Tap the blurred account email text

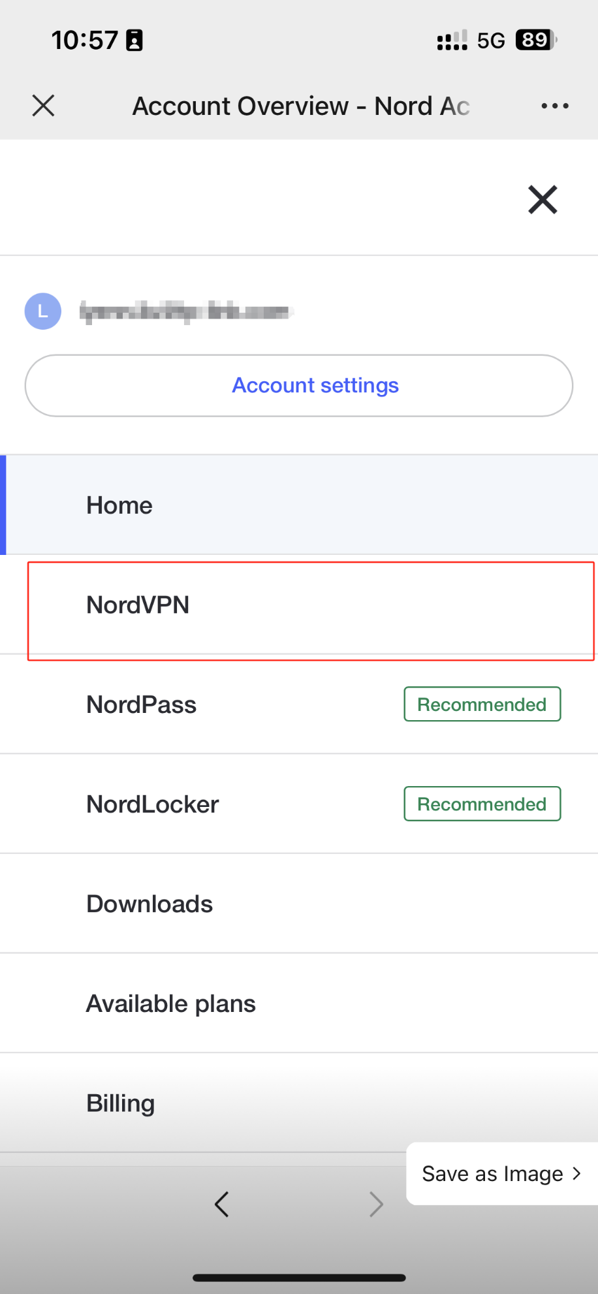coord(186,312)
